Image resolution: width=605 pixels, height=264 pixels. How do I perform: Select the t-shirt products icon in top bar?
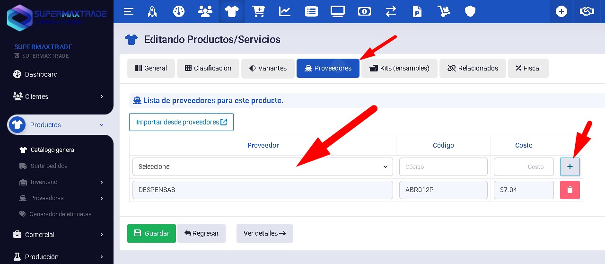pos(232,11)
